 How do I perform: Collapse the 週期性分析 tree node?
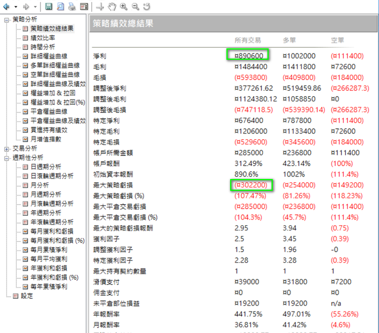(7, 159)
